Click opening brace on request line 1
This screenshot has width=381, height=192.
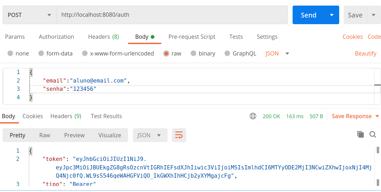[x=31, y=72]
